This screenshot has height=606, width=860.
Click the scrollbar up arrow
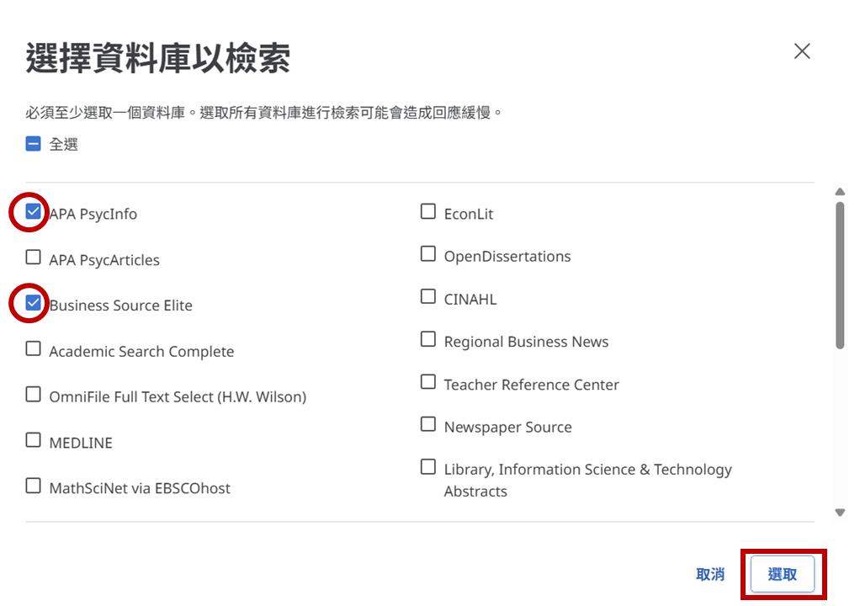coord(839,192)
